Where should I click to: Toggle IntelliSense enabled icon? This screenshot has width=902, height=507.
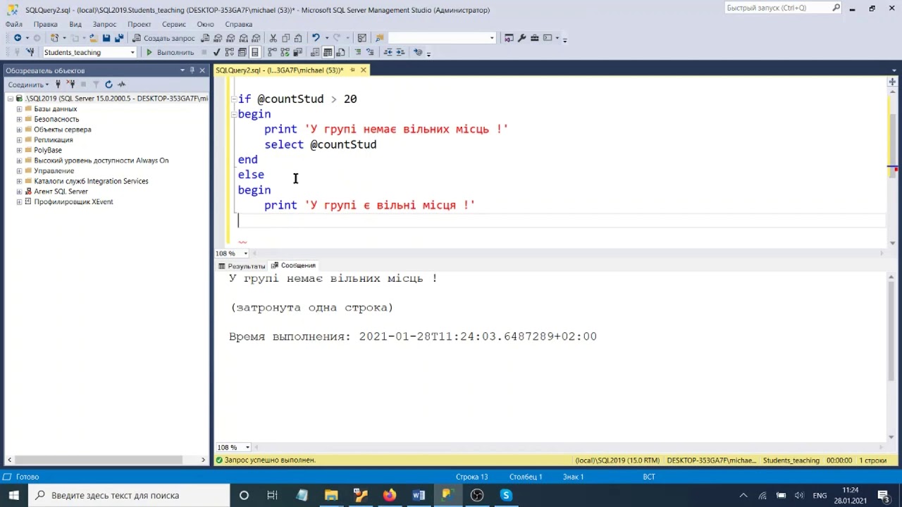click(254, 52)
